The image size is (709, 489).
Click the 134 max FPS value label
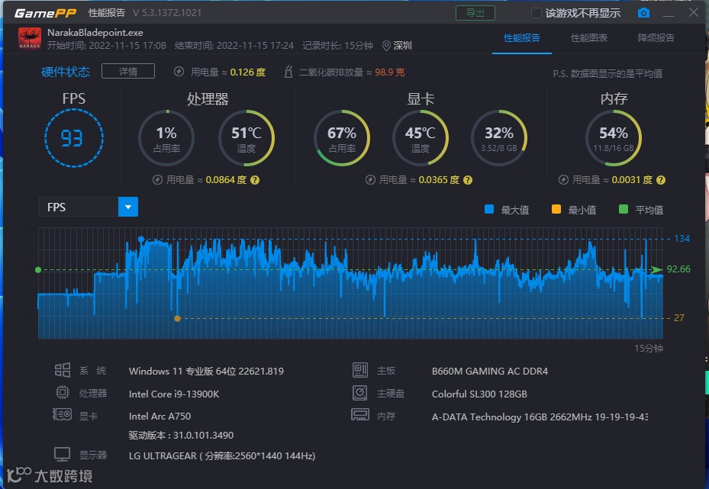coord(682,239)
